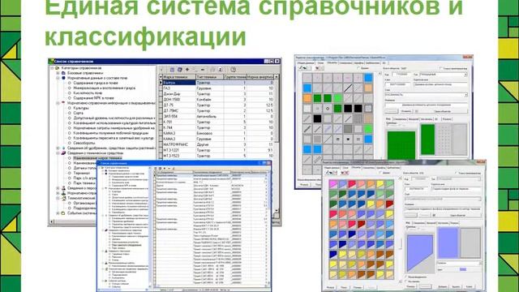The image size is (519, 292).
Task: Expand the Базовые справочники tree node
Action: [x=58, y=73]
